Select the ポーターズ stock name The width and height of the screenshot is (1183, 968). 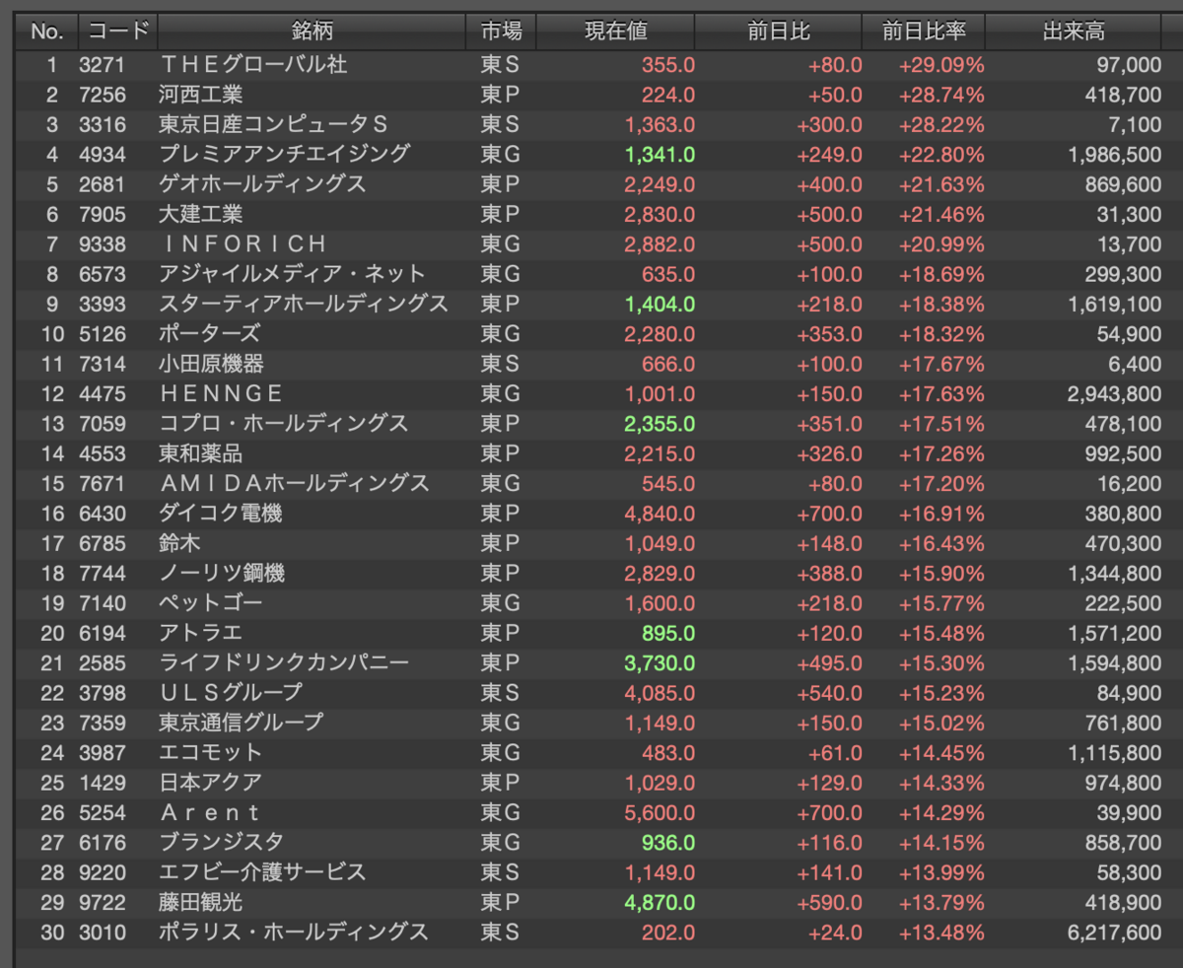210,334
